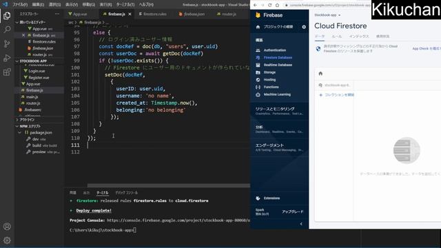Image resolution: width=441 pixels, height=248 pixels.
Task: Collapse the STOCKBOOK-APP folder section
Action: pos(17,61)
